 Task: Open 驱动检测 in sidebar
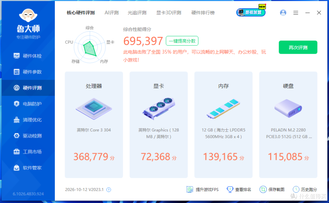click(28, 136)
